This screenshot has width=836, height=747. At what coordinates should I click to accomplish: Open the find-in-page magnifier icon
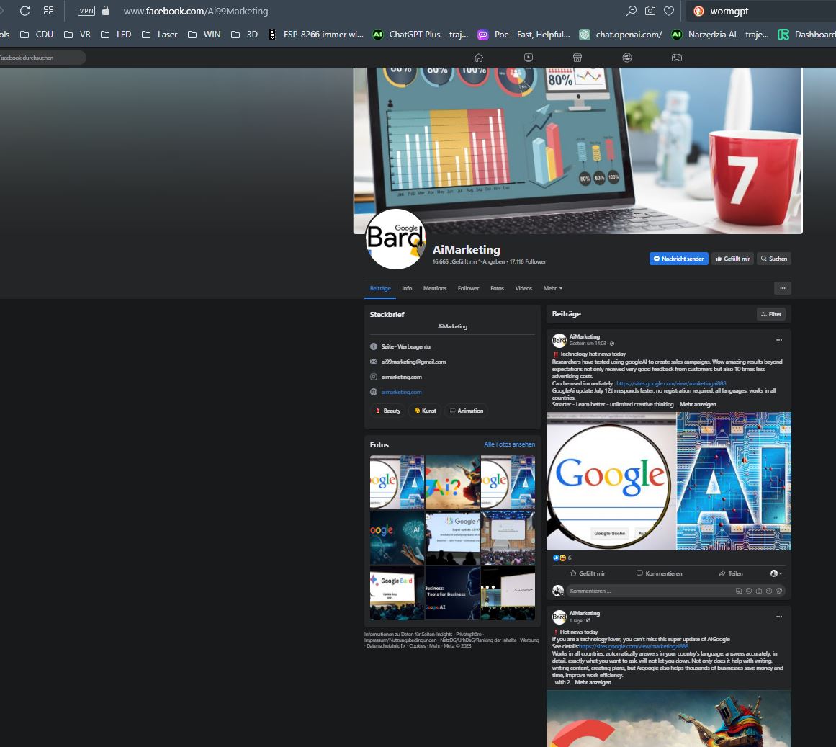[x=632, y=11]
